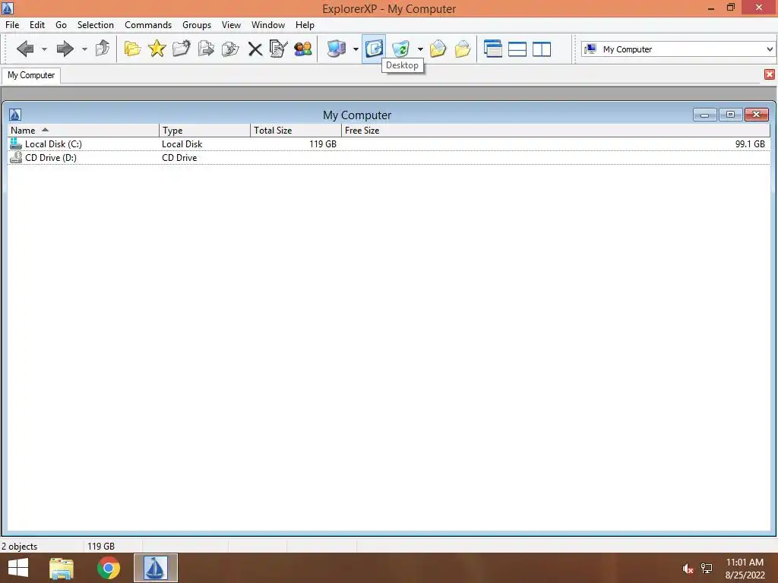The width and height of the screenshot is (778, 583).
Task: Go back with the Back arrow
Action: [25, 49]
